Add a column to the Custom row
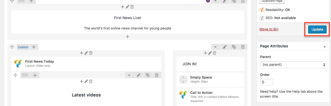Viewport: 331px width, 106px height. pyautogui.click(x=34, y=47)
